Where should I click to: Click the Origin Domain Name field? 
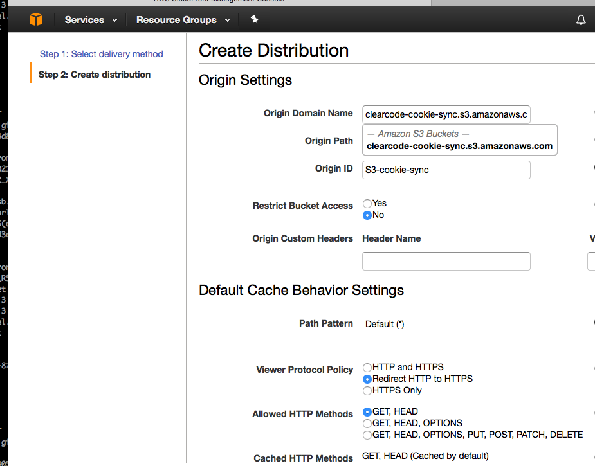coord(446,114)
